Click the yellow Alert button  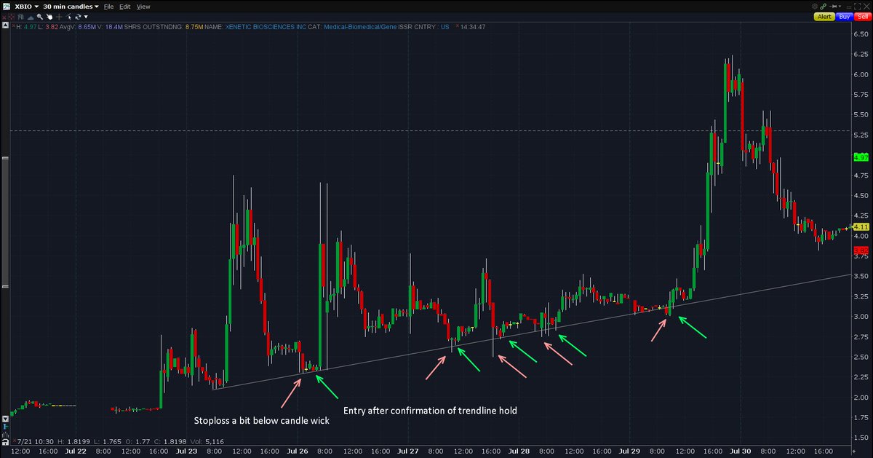click(x=824, y=16)
